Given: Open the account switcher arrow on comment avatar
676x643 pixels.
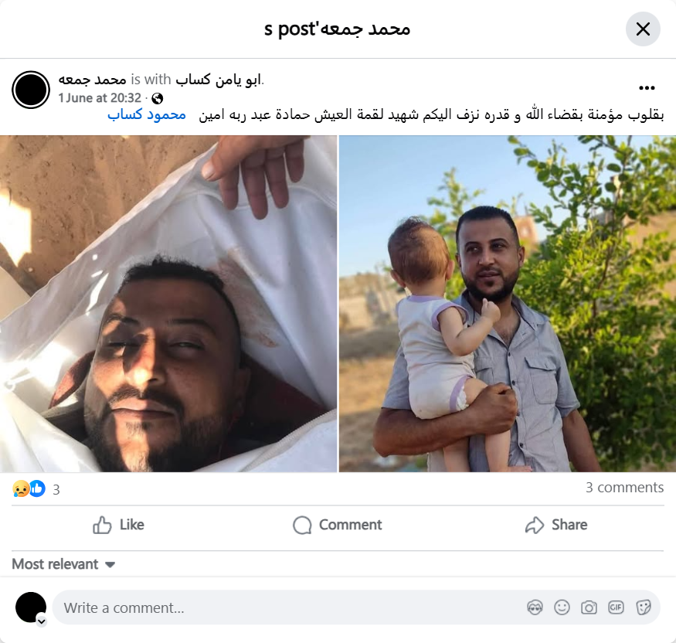Looking at the screenshot, I should (x=42, y=621).
